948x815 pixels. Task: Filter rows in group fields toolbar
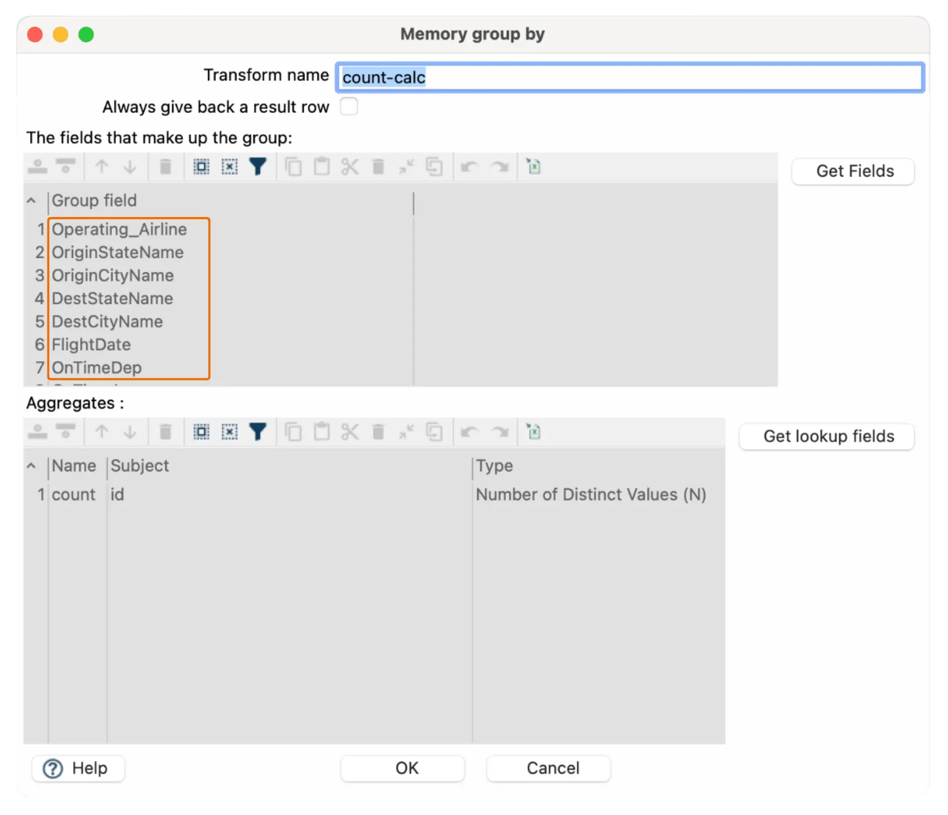[258, 167]
